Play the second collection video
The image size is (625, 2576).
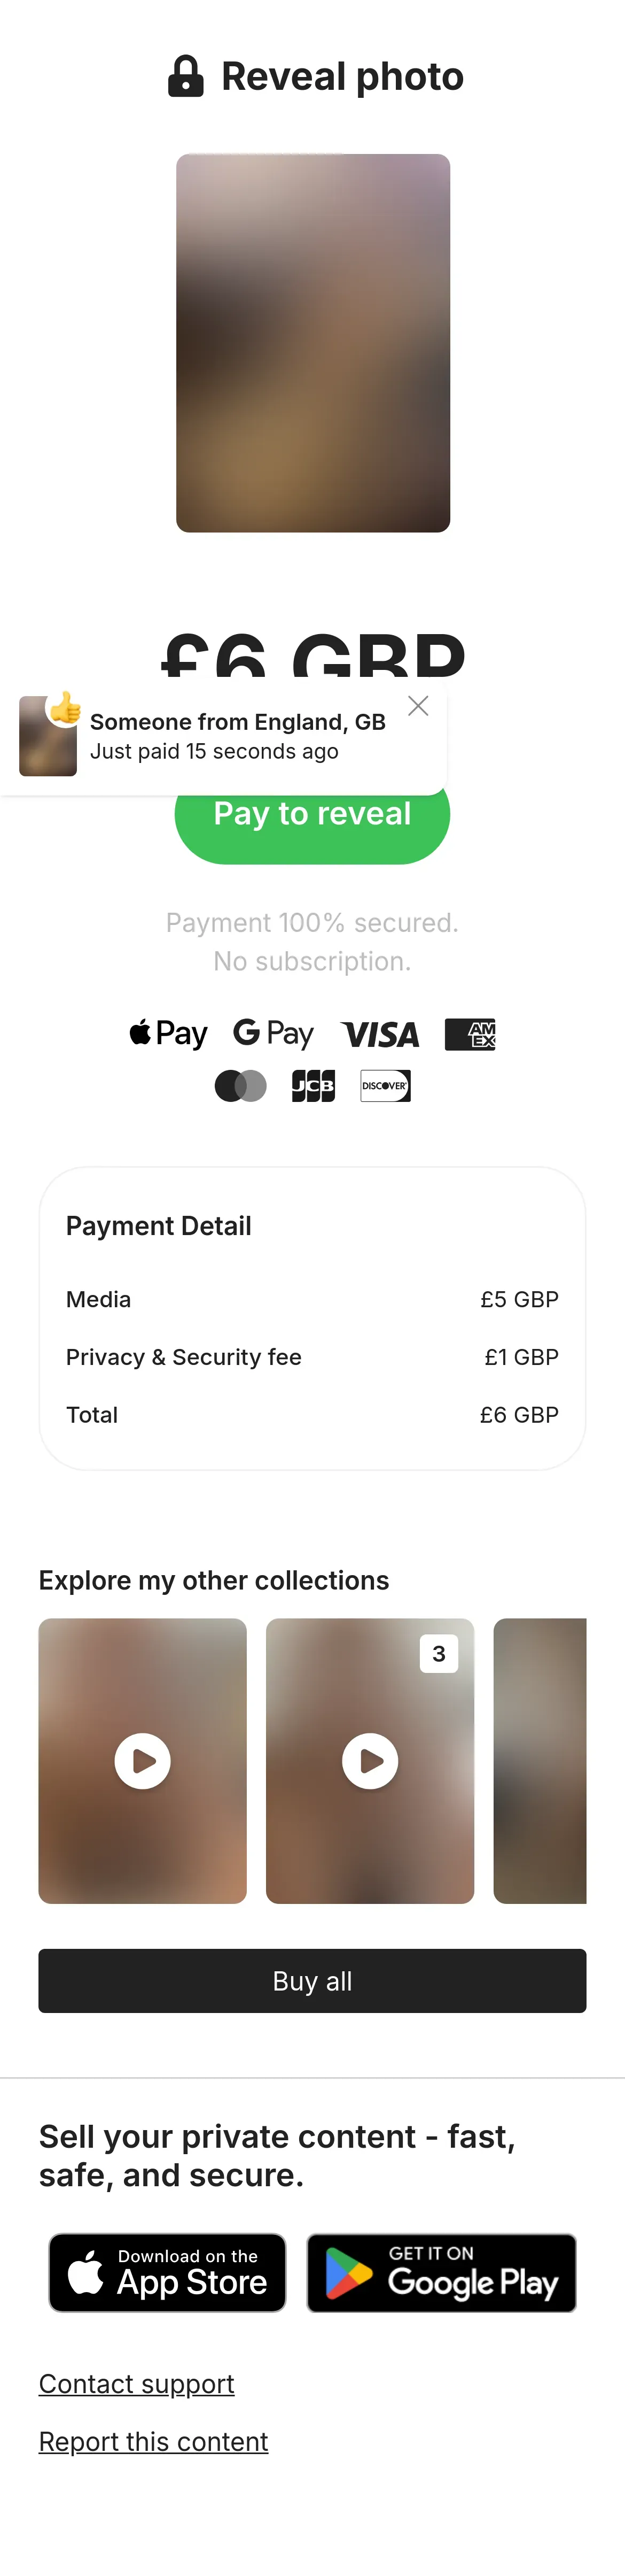pos(370,1760)
